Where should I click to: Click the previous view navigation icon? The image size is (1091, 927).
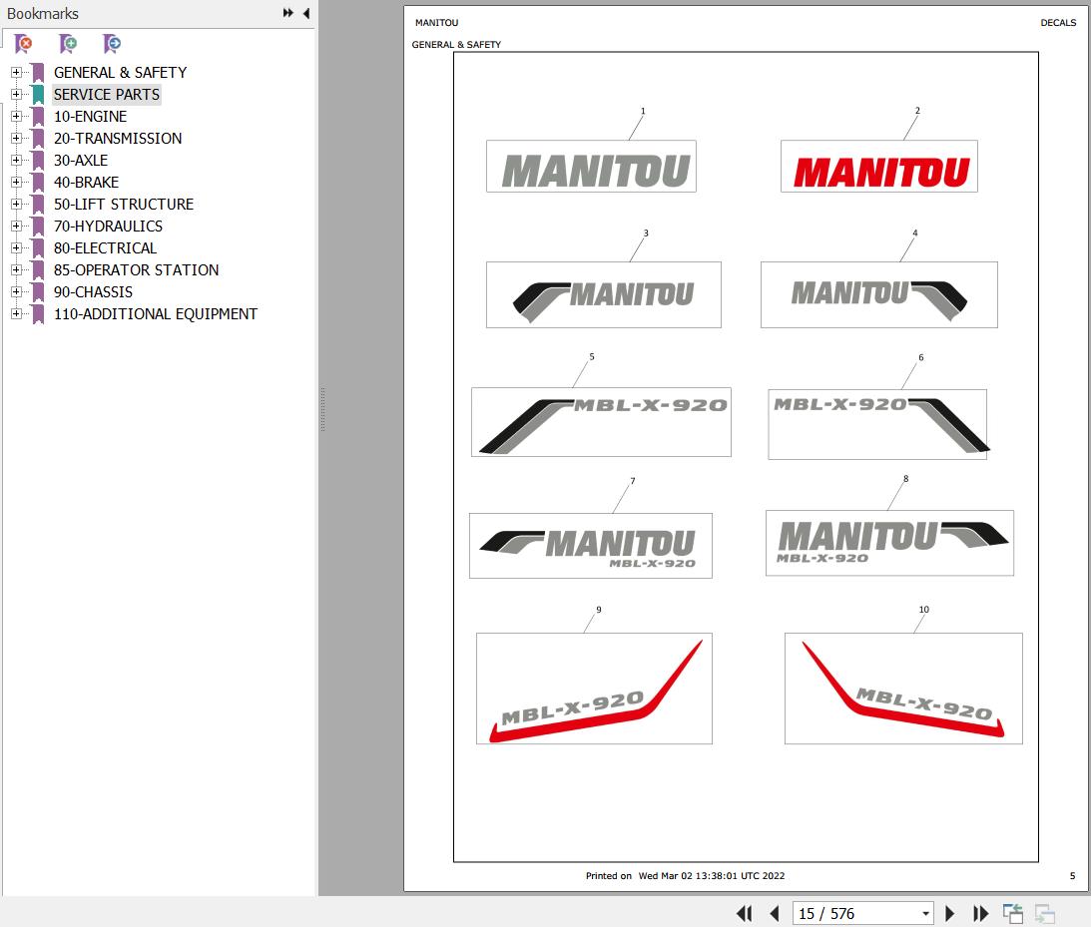point(1012,913)
